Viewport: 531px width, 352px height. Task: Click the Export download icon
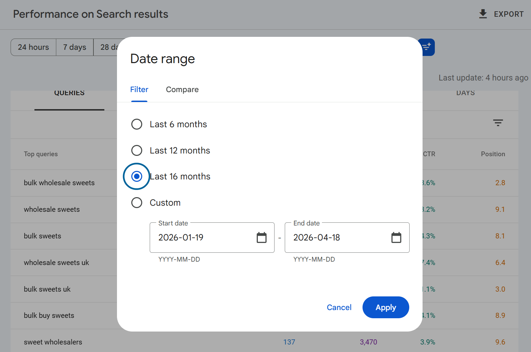coord(483,14)
